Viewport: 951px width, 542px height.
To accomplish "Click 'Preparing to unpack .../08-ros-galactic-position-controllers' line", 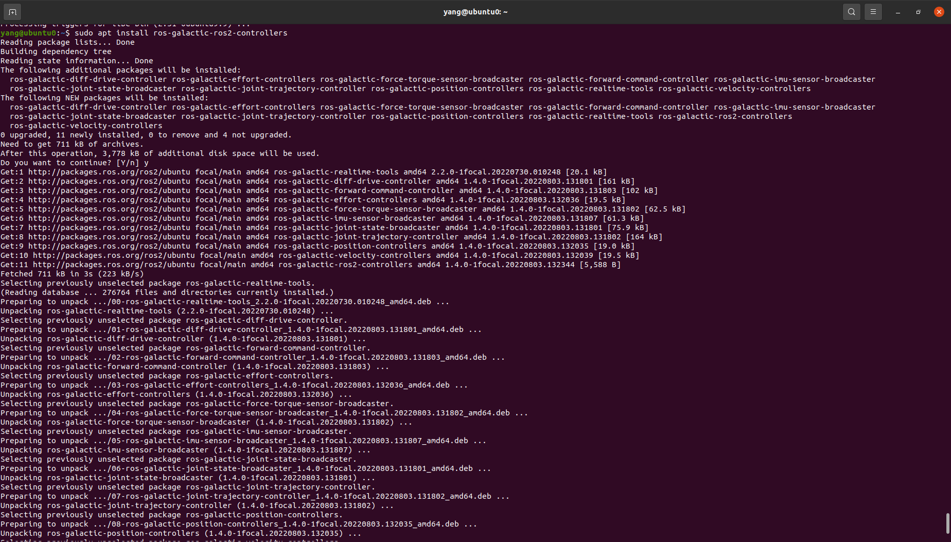I will [x=239, y=524].
